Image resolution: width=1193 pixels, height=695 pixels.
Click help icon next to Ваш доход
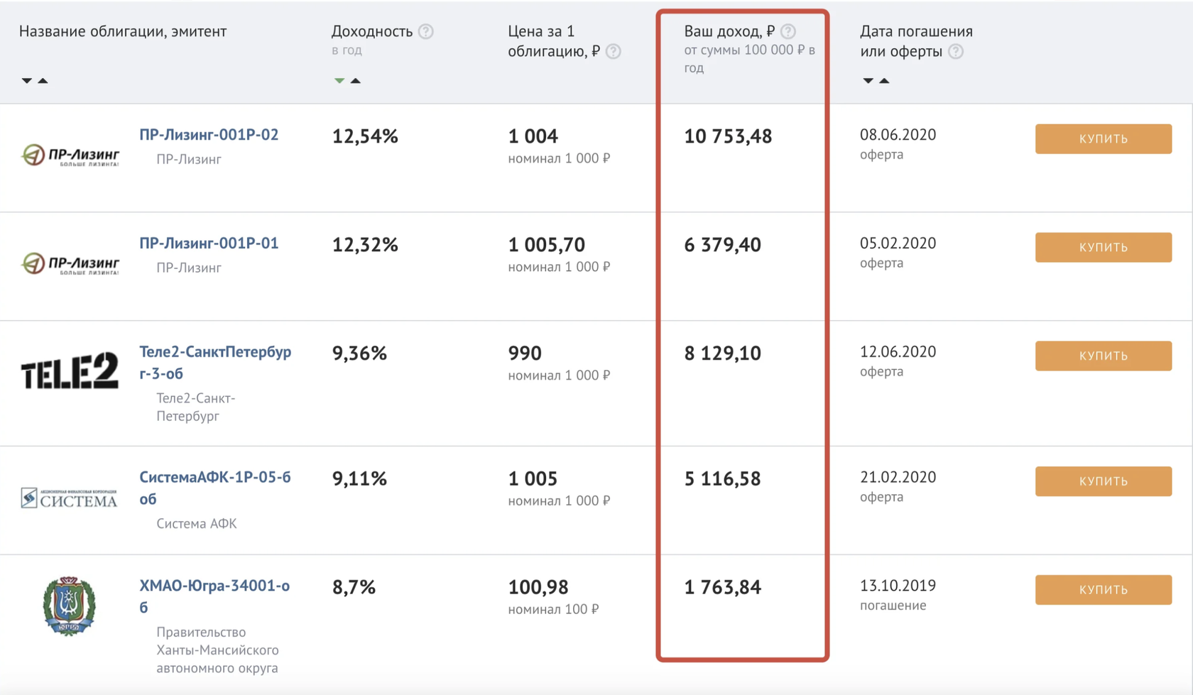[x=788, y=31]
